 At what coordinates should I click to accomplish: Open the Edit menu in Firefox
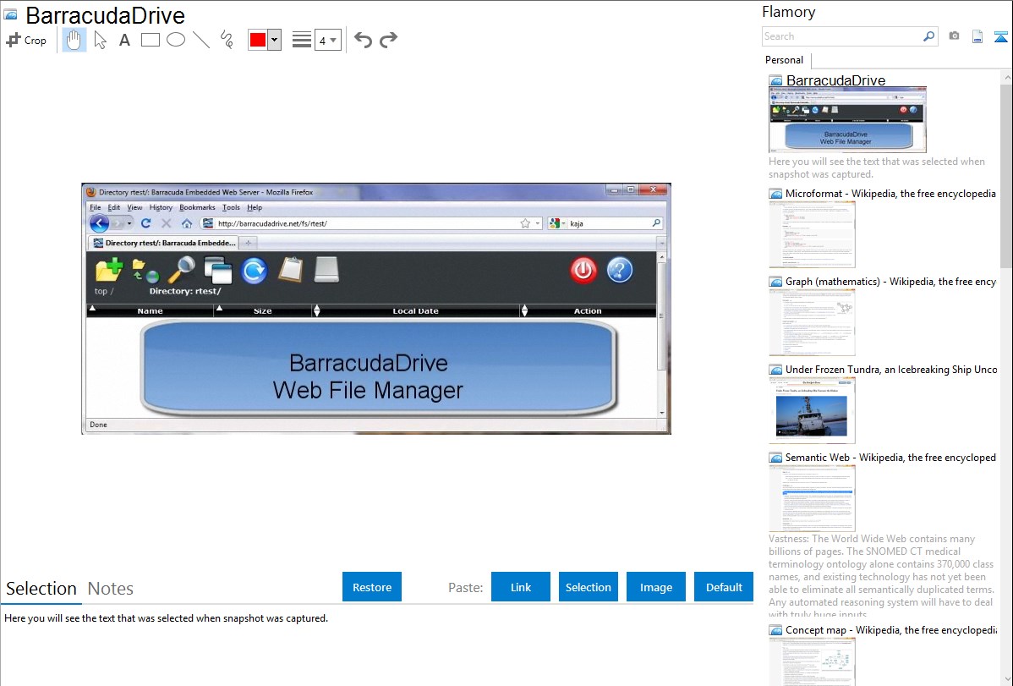(113, 207)
